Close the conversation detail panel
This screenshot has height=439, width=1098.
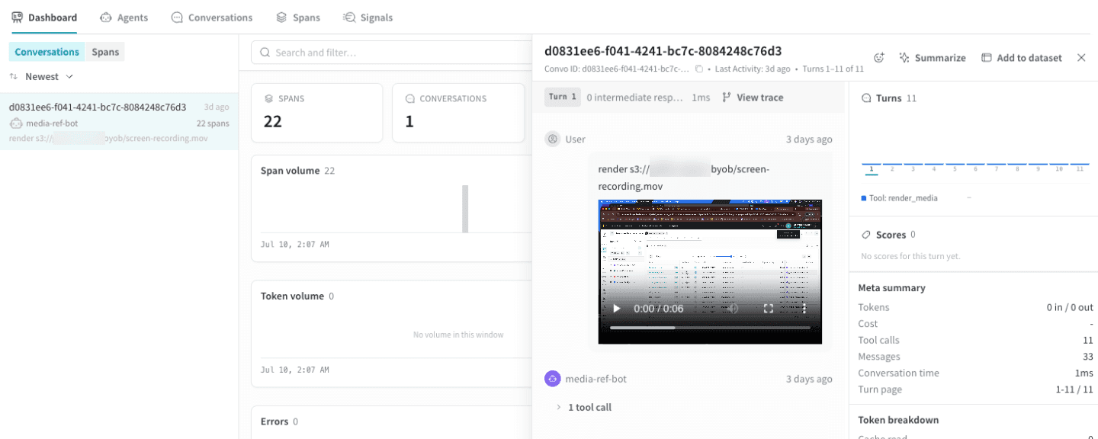click(x=1081, y=58)
